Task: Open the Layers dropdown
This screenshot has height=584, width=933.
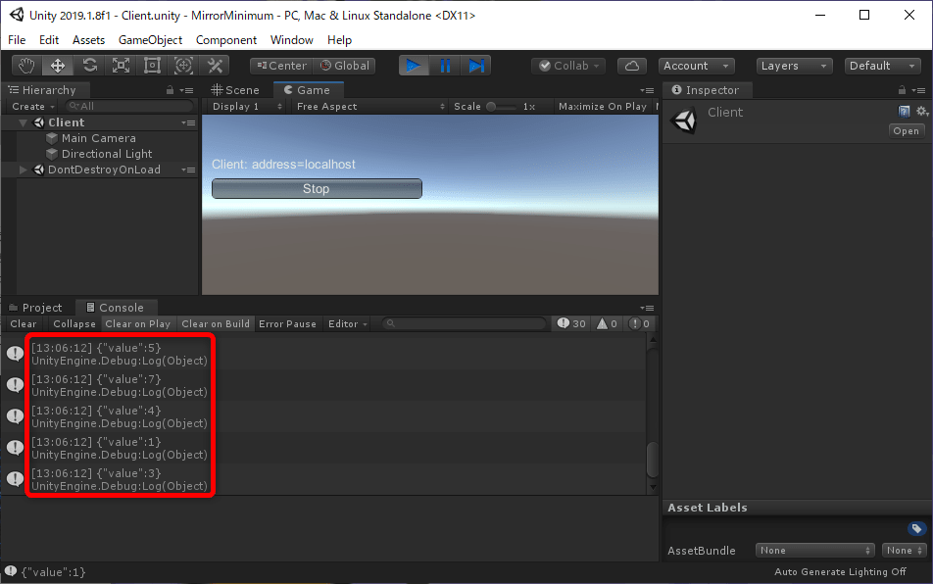Action: pos(794,66)
